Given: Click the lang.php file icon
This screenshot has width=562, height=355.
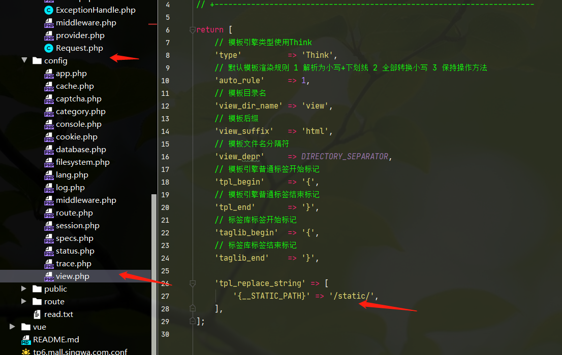Looking at the screenshot, I should coord(49,175).
